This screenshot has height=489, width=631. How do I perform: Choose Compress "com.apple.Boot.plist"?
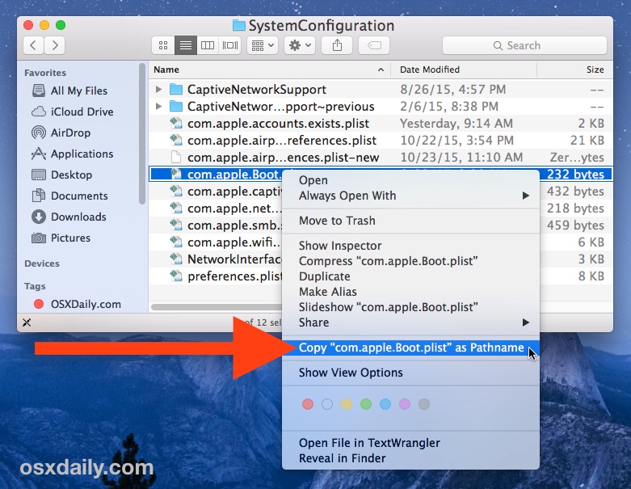point(410,261)
